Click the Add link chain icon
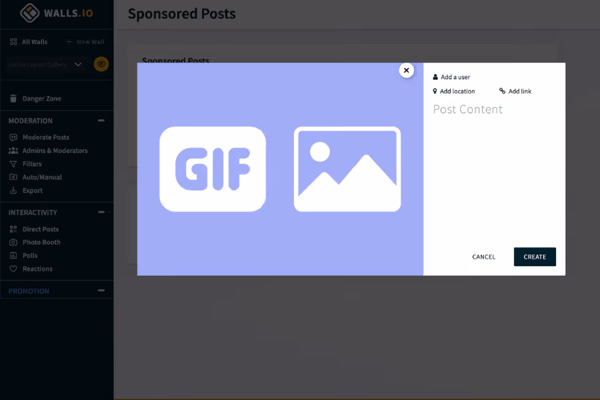The width and height of the screenshot is (600, 400). click(x=502, y=91)
